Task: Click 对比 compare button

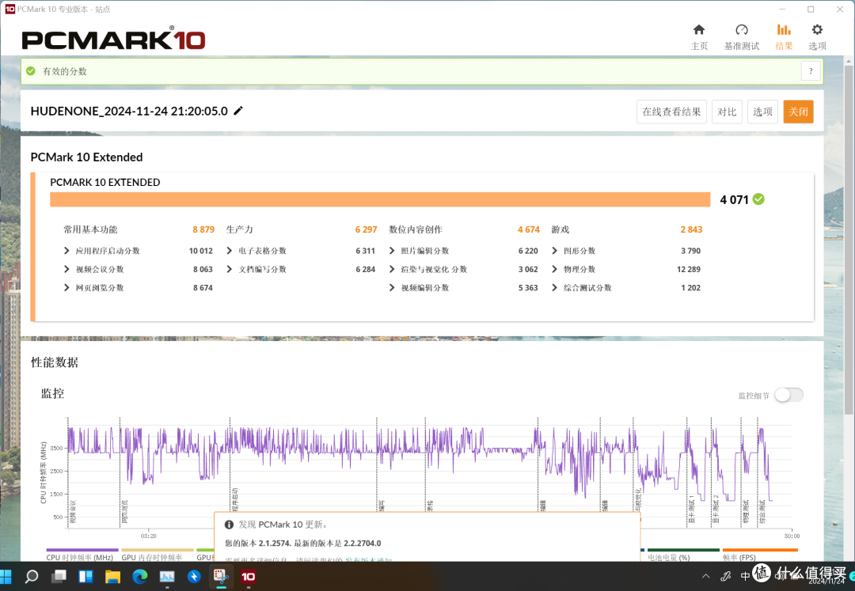Action: coord(727,112)
